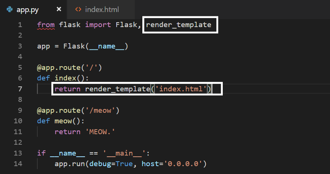Click the squiggly-underlined 'from' keyword
Image resolution: width=330 pixels, height=174 pixels.
45,25
